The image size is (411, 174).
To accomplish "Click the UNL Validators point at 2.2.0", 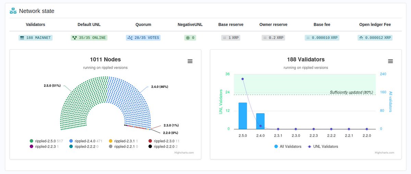I will coord(367,129).
